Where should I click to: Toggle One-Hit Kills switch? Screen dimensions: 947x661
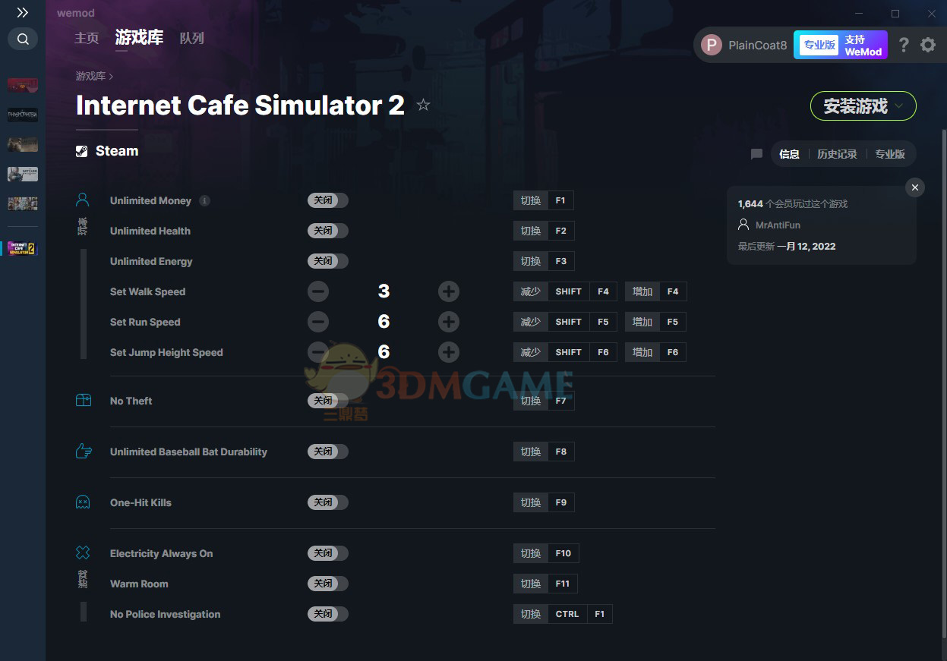328,502
